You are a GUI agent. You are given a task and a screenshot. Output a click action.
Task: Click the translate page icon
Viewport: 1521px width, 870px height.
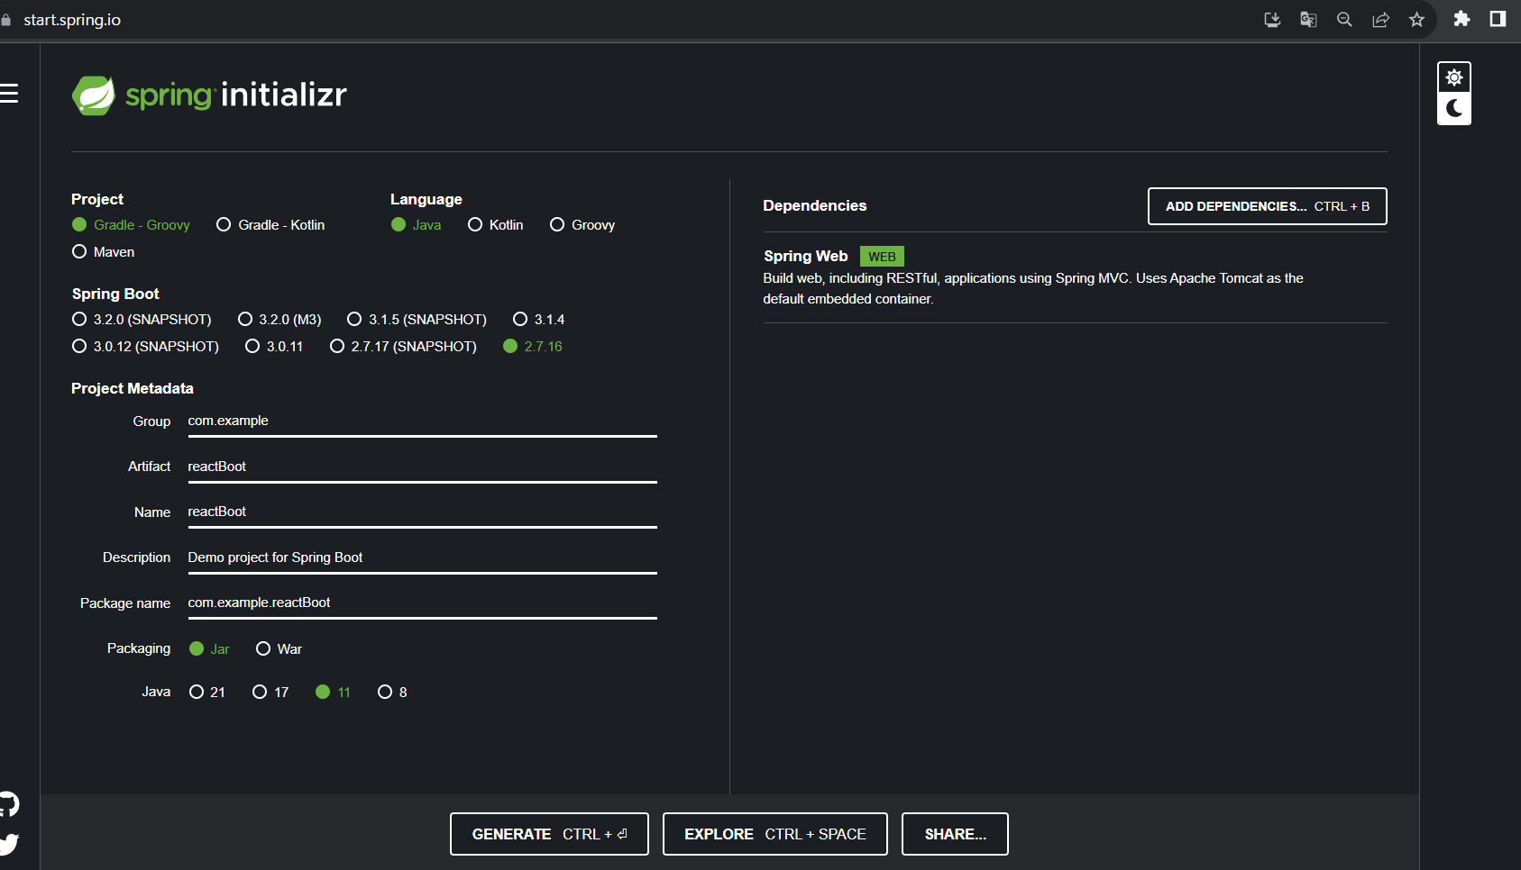(x=1308, y=20)
